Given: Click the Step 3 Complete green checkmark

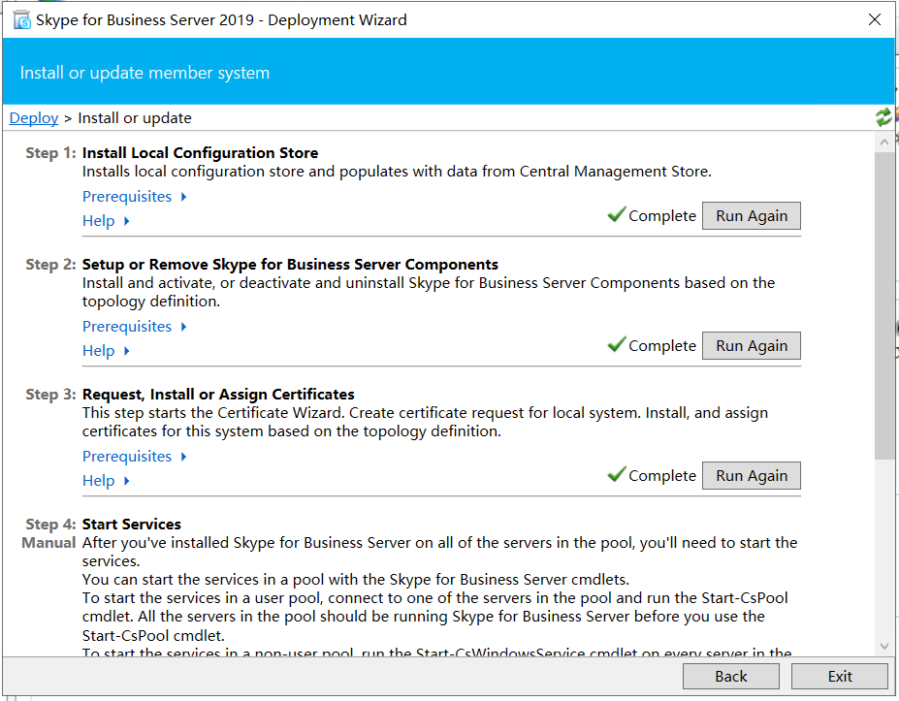Looking at the screenshot, I should 617,474.
